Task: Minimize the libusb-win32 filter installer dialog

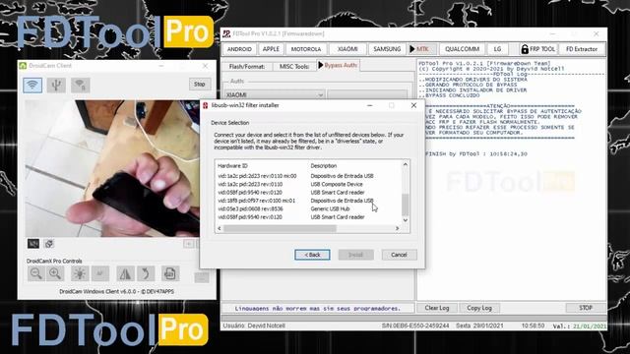Action: click(x=370, y=105)
